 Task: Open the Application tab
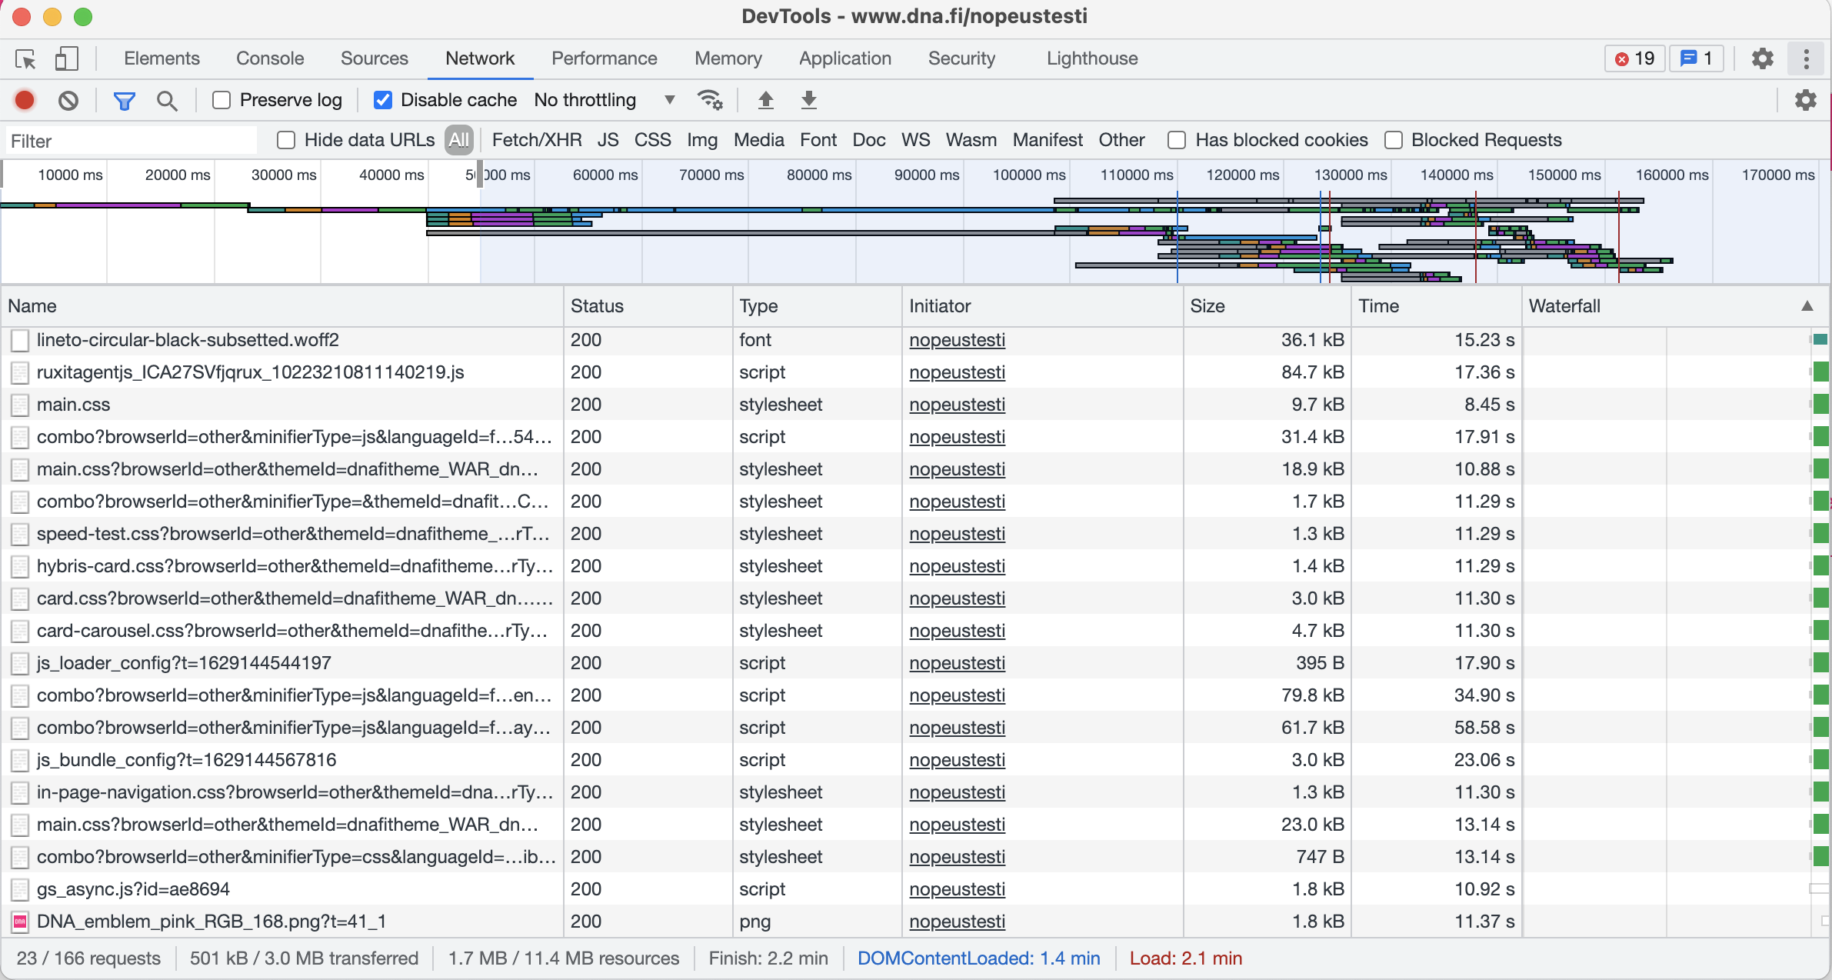point(845,58)
